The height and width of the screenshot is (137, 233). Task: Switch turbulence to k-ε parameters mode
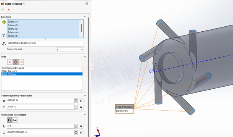pos(15,120)
